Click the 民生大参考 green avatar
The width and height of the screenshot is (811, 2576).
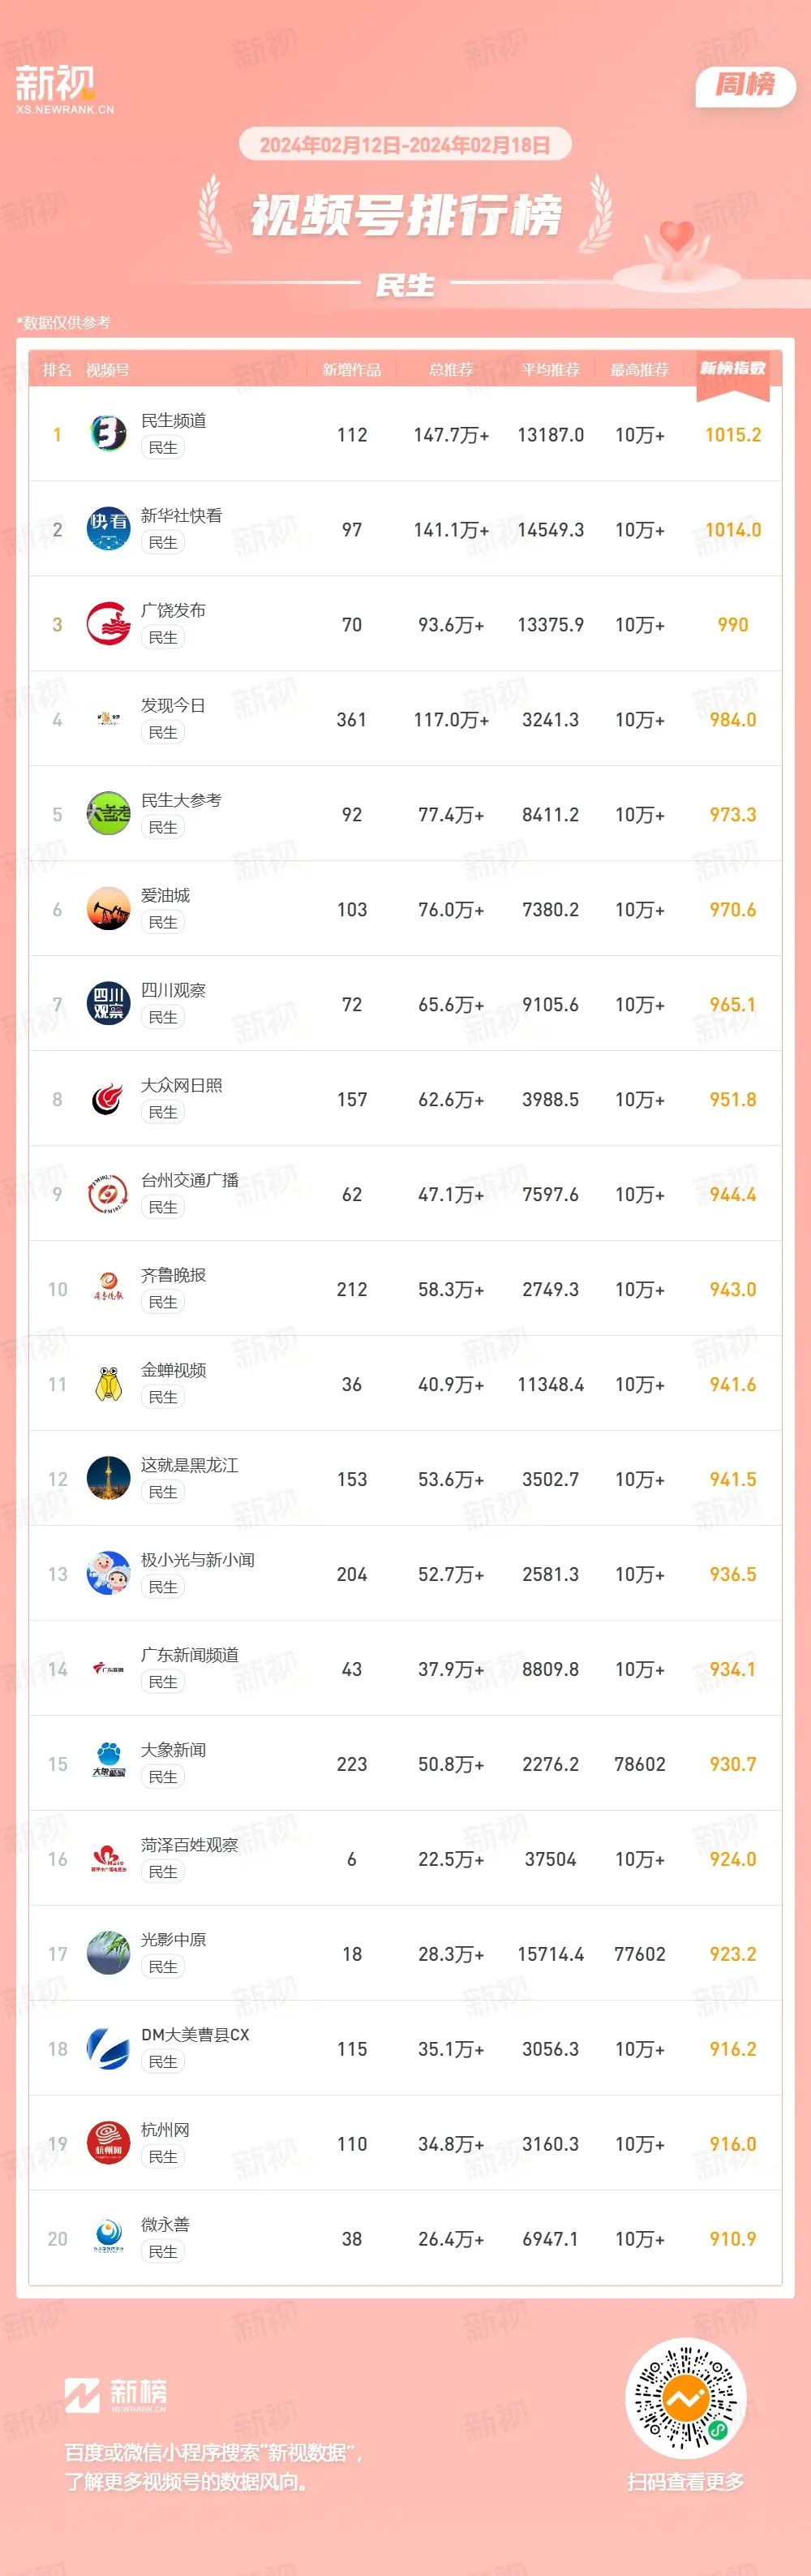[108, 813]
